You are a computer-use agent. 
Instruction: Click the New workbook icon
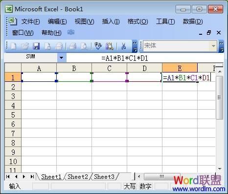(13, 46)
